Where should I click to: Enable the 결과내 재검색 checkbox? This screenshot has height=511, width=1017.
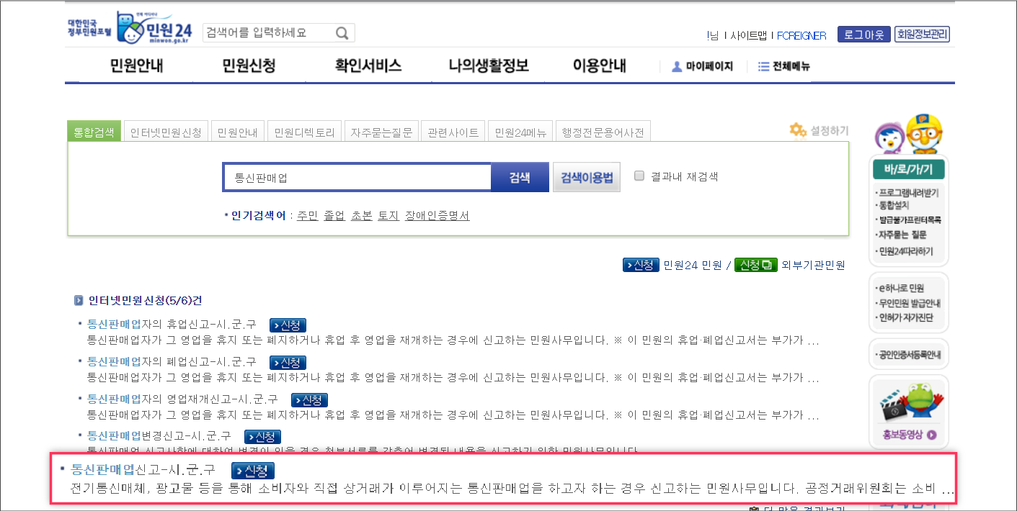(x=639, y=176)
